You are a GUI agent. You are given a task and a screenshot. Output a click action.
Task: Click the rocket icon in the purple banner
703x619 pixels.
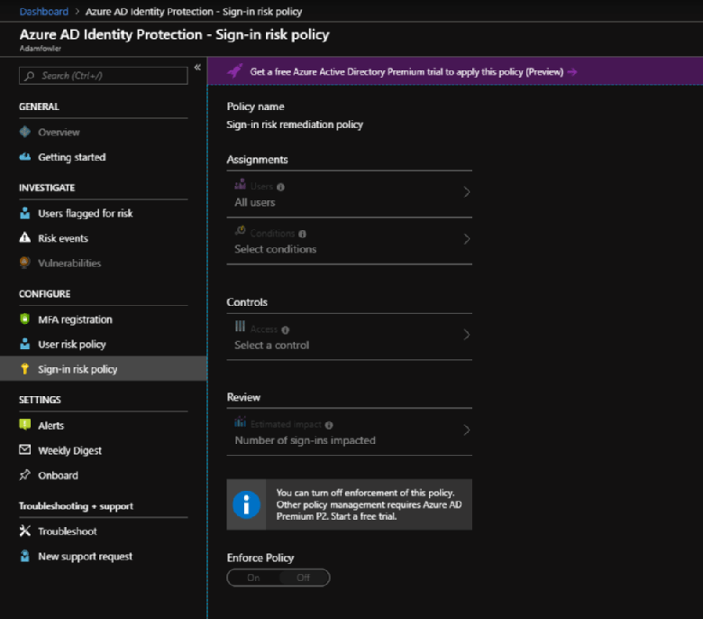point(235,71)
